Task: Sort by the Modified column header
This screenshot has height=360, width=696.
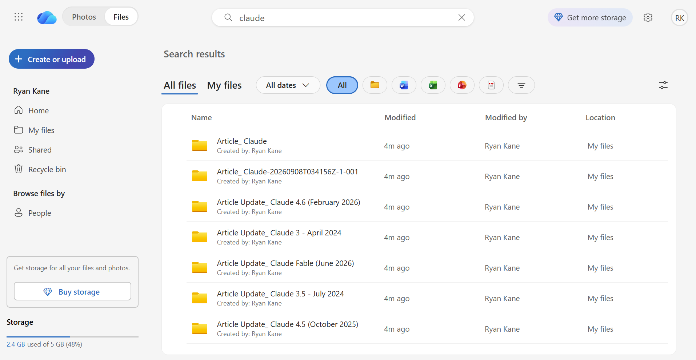Action: (x=400, y=117)
